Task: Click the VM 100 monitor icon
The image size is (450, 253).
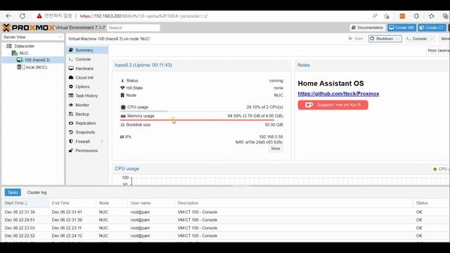Action: click(20, 60)
